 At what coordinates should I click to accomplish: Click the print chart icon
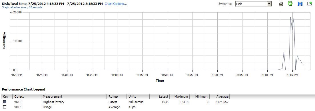[x=281, y=4]
